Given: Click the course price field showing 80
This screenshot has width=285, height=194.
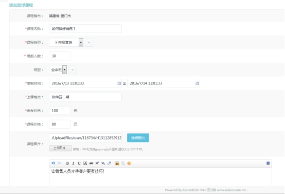Looking at the screenshot, I should point(60,124).
